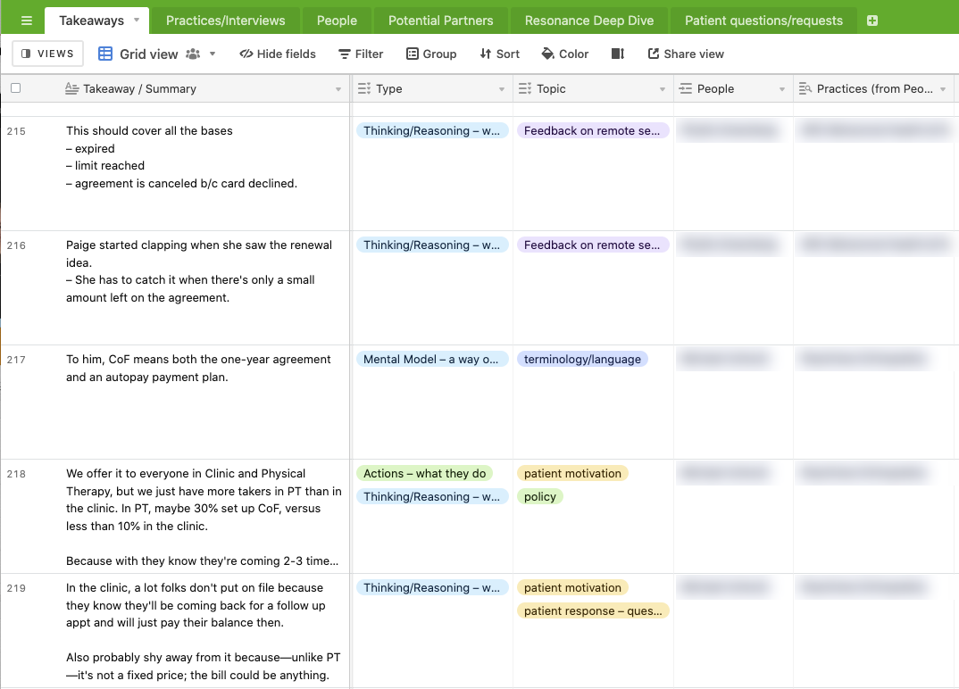The height and width of the screenshot is (689, 959).
Task: Select row 217 number
Action: click(x=16, y=360)
